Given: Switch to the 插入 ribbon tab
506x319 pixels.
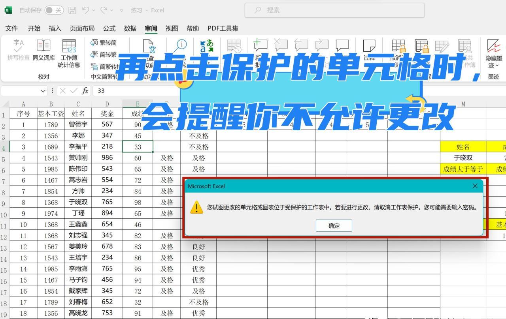Looking at the screenshot, I should 55,28.
